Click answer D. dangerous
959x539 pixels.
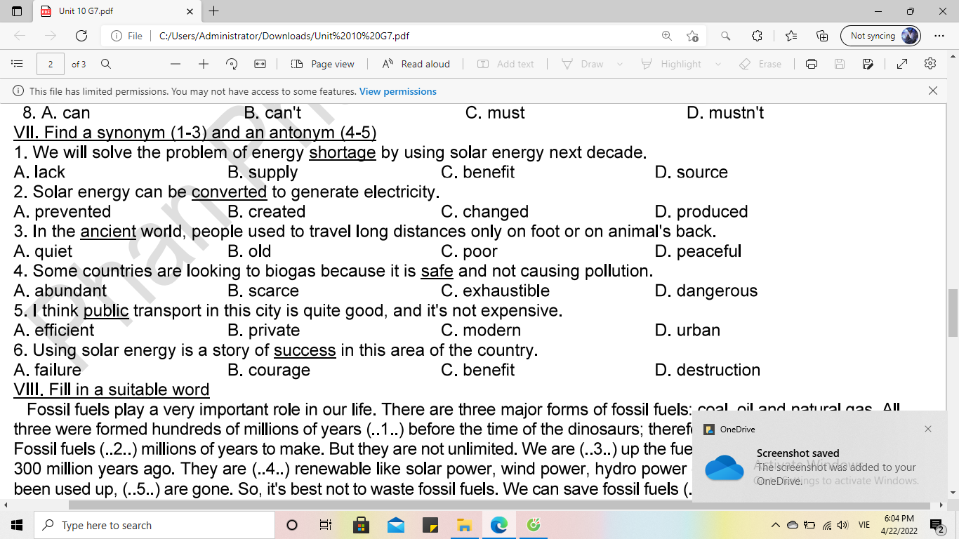706,291
